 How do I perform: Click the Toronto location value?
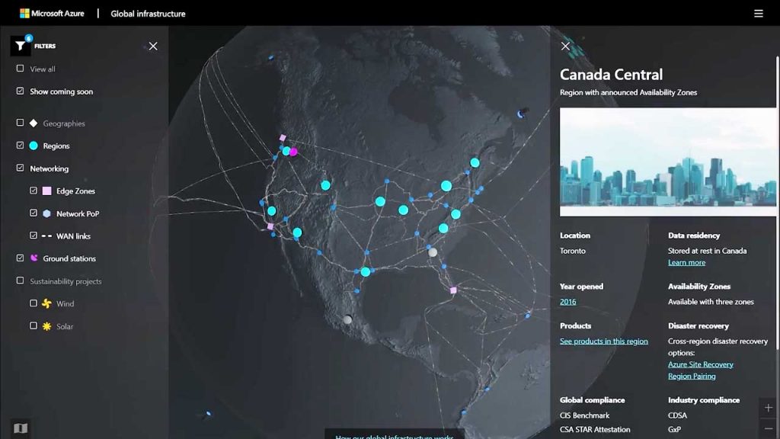click(x=573, y=251)
